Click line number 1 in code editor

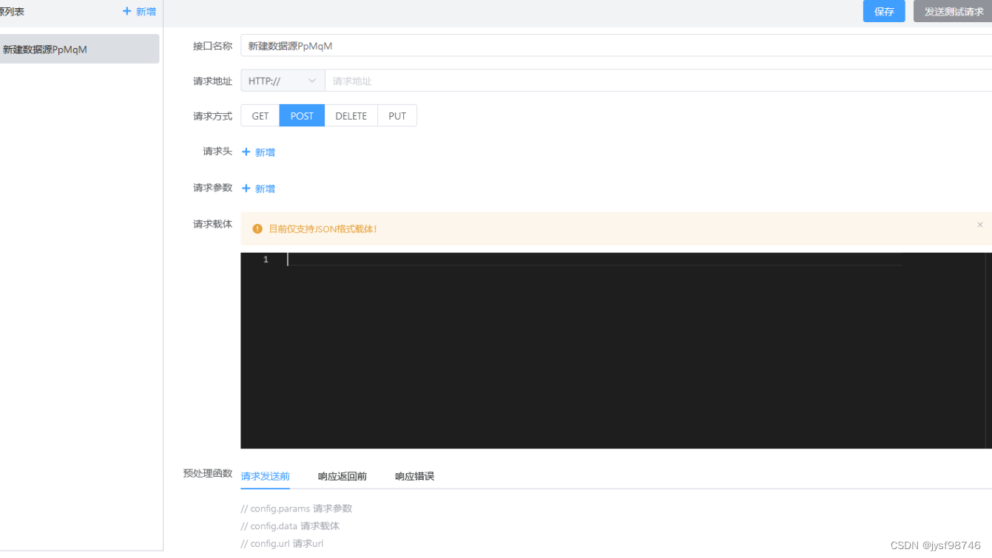pos(266,259)
